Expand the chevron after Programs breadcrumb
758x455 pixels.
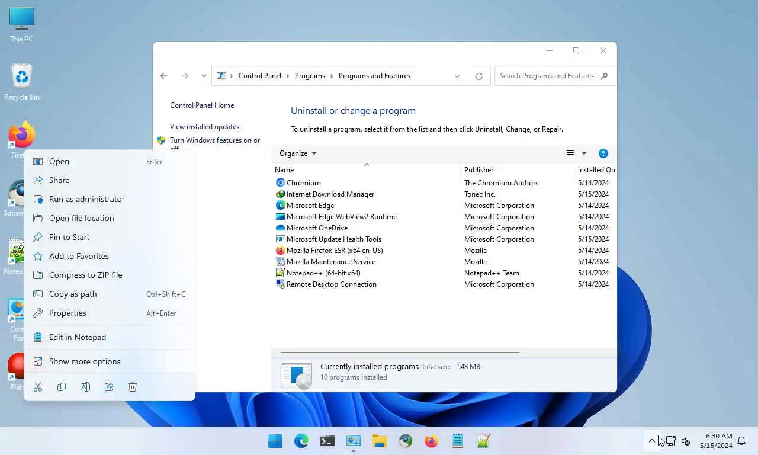332,76
